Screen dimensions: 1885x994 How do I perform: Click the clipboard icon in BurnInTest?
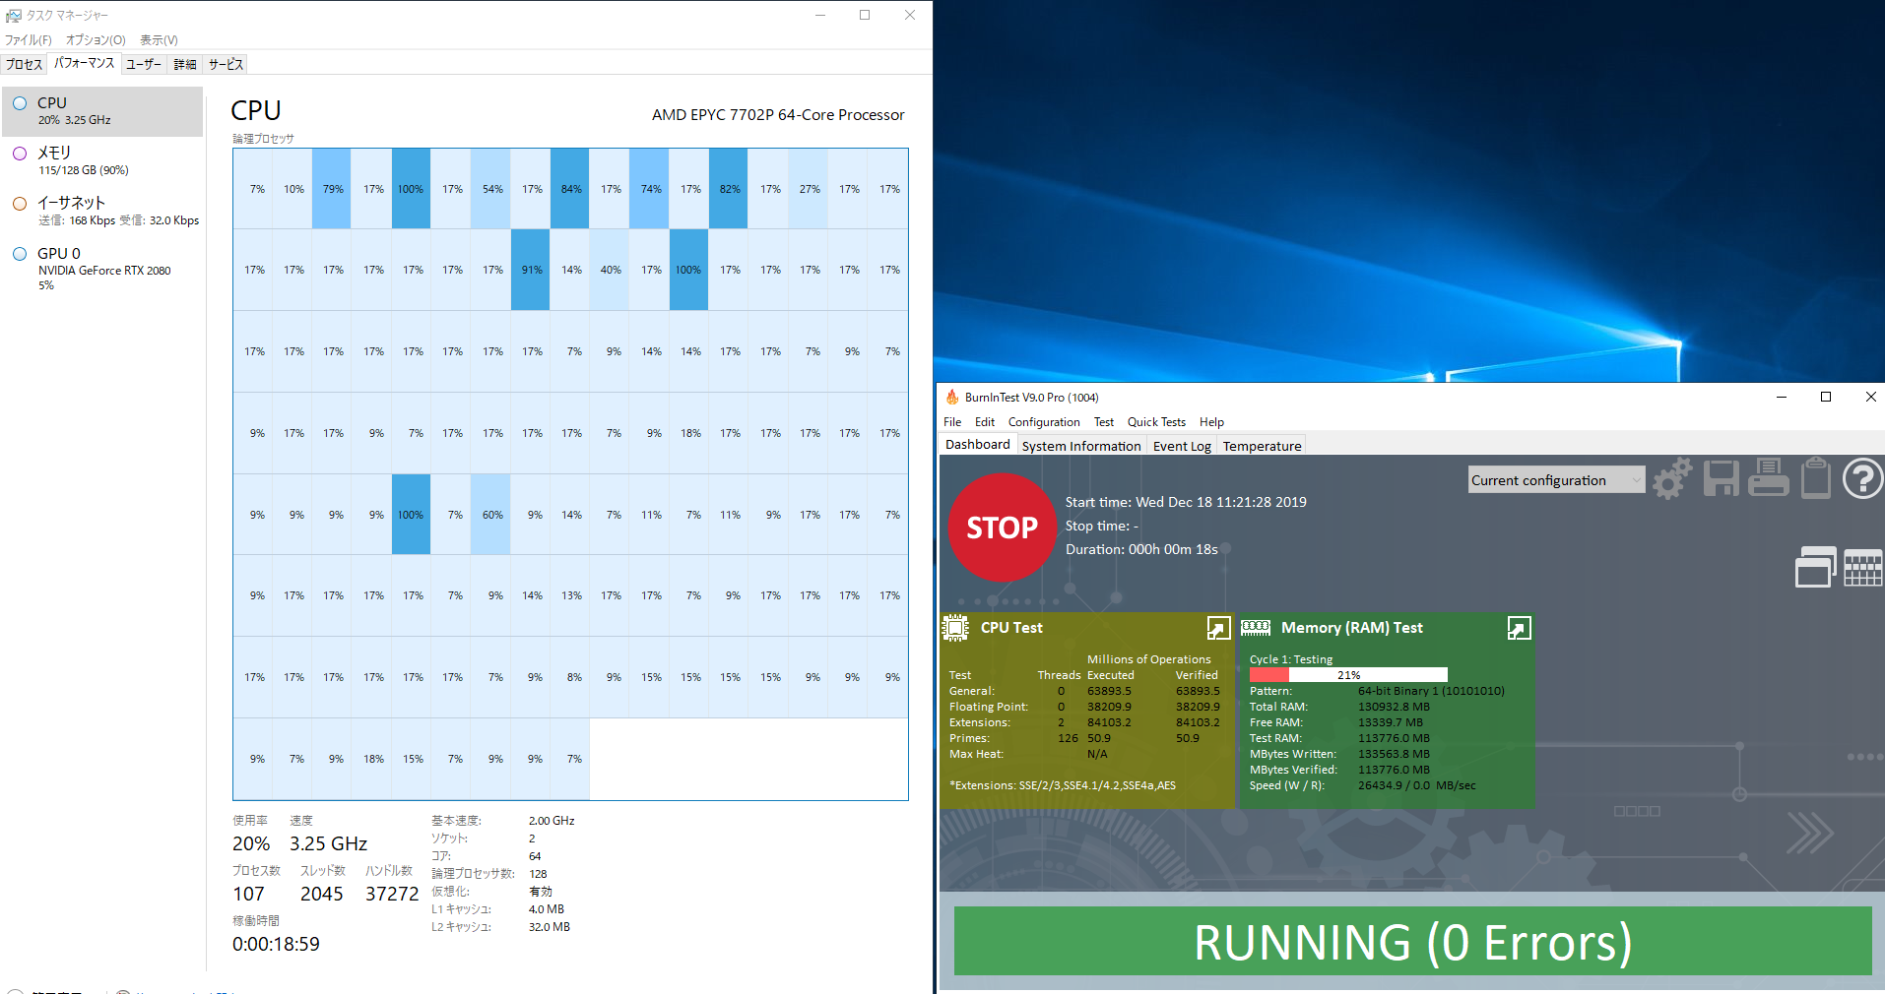(1815, 478)
